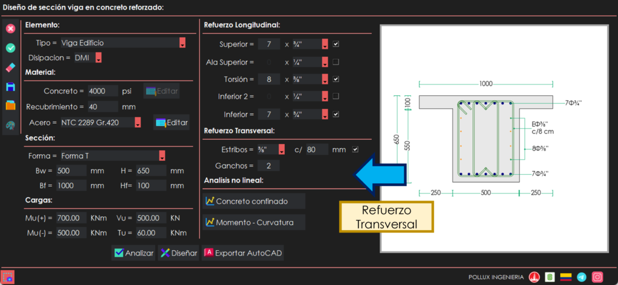The image size is (618, 285).
Task: Select the eraser clear icon
Action: (10, 67)
